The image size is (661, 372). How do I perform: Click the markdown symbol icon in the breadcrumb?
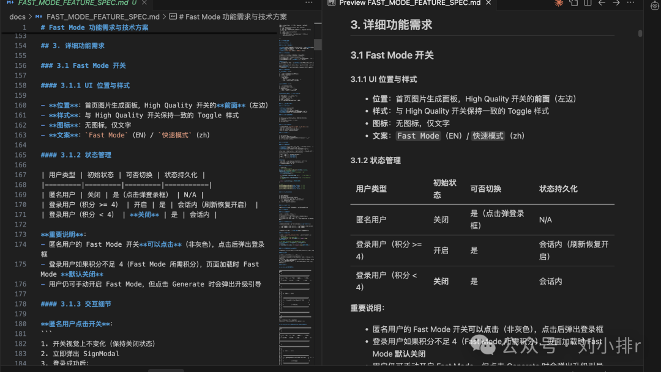(172, 16)
